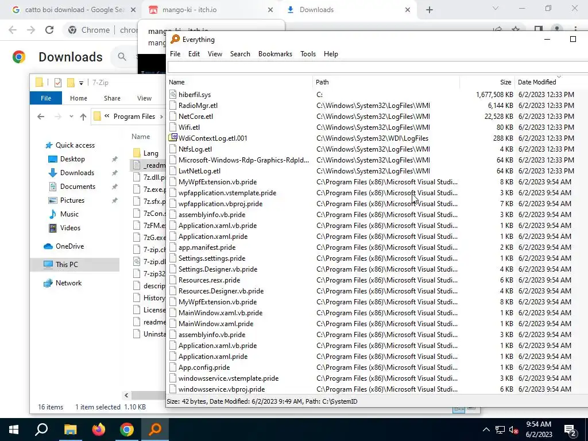Select MainWindow.xaml.pride result
Image resolution: width=588 pixels, height=441 pixels.
point(377,324)
